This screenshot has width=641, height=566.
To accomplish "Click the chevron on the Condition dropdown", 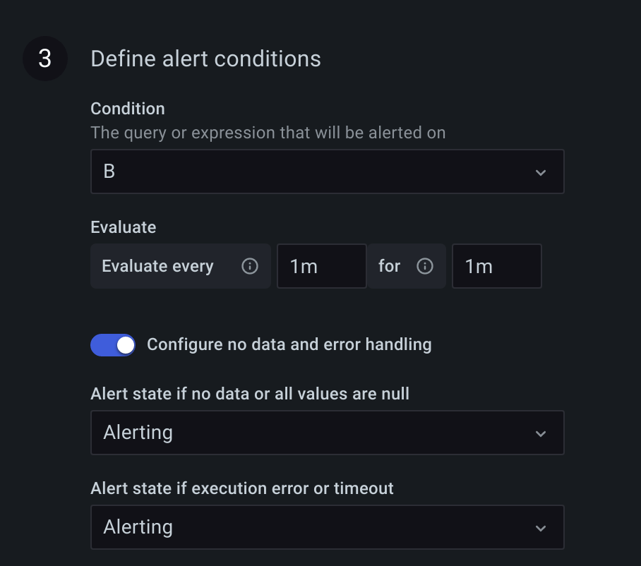I will (x=541, y=171).
